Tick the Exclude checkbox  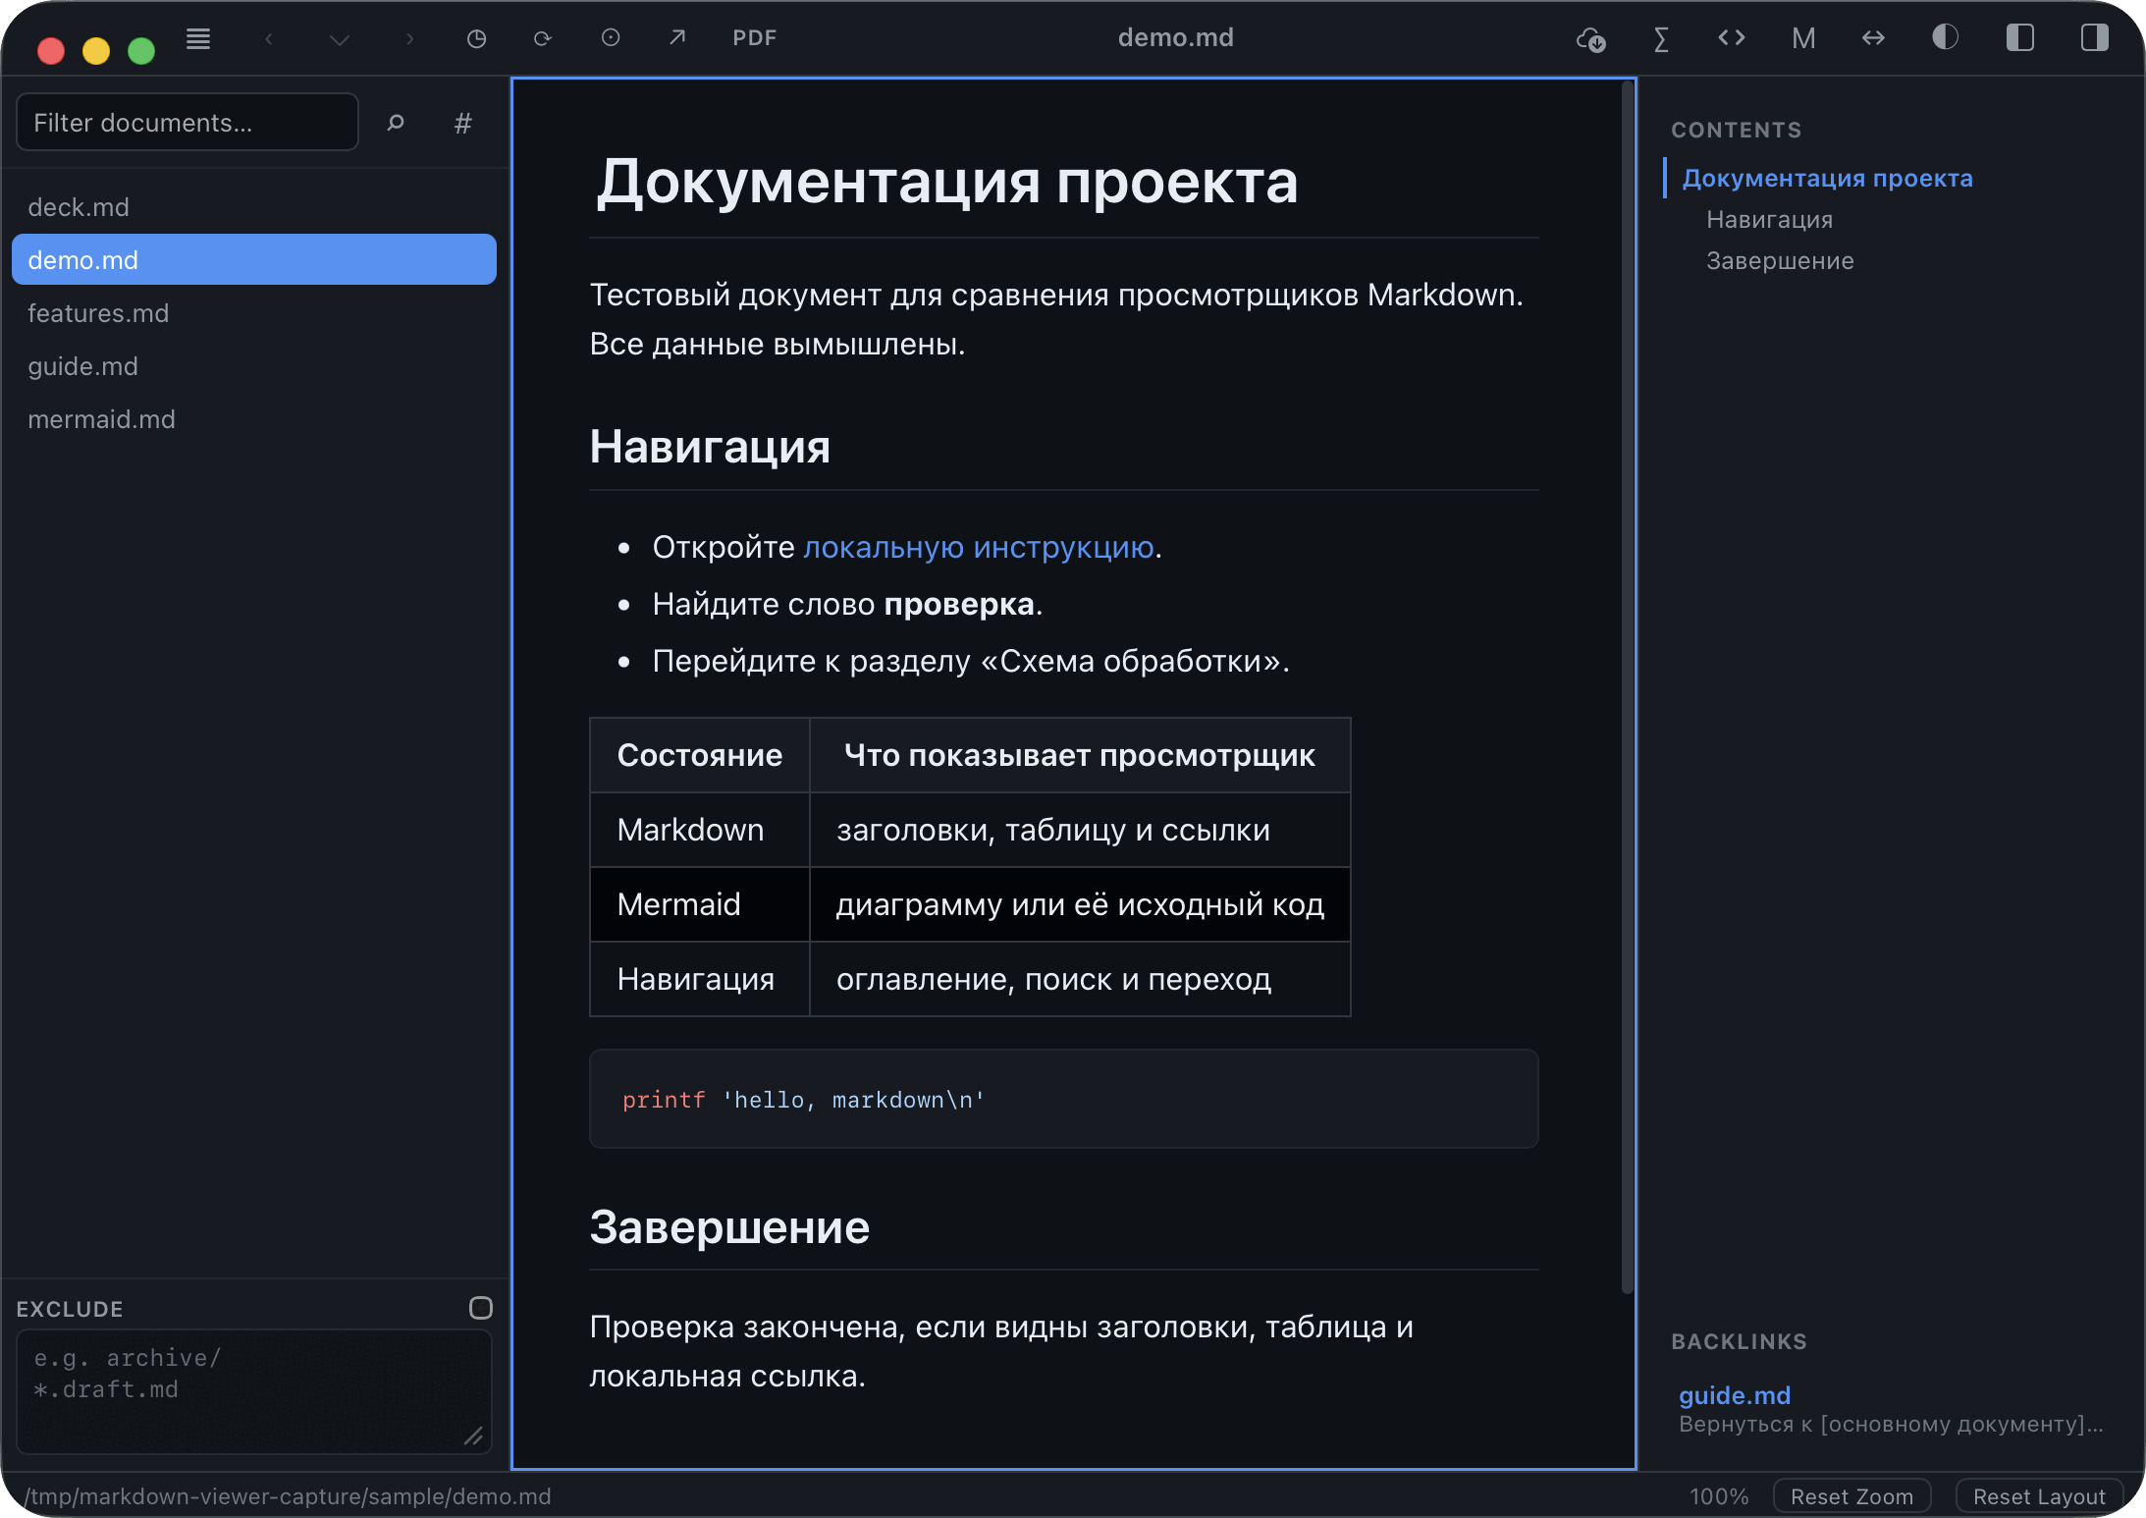[x=480, y=1307]
